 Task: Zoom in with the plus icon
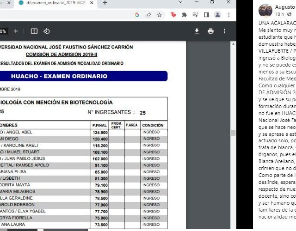click(x=15, y=31)
